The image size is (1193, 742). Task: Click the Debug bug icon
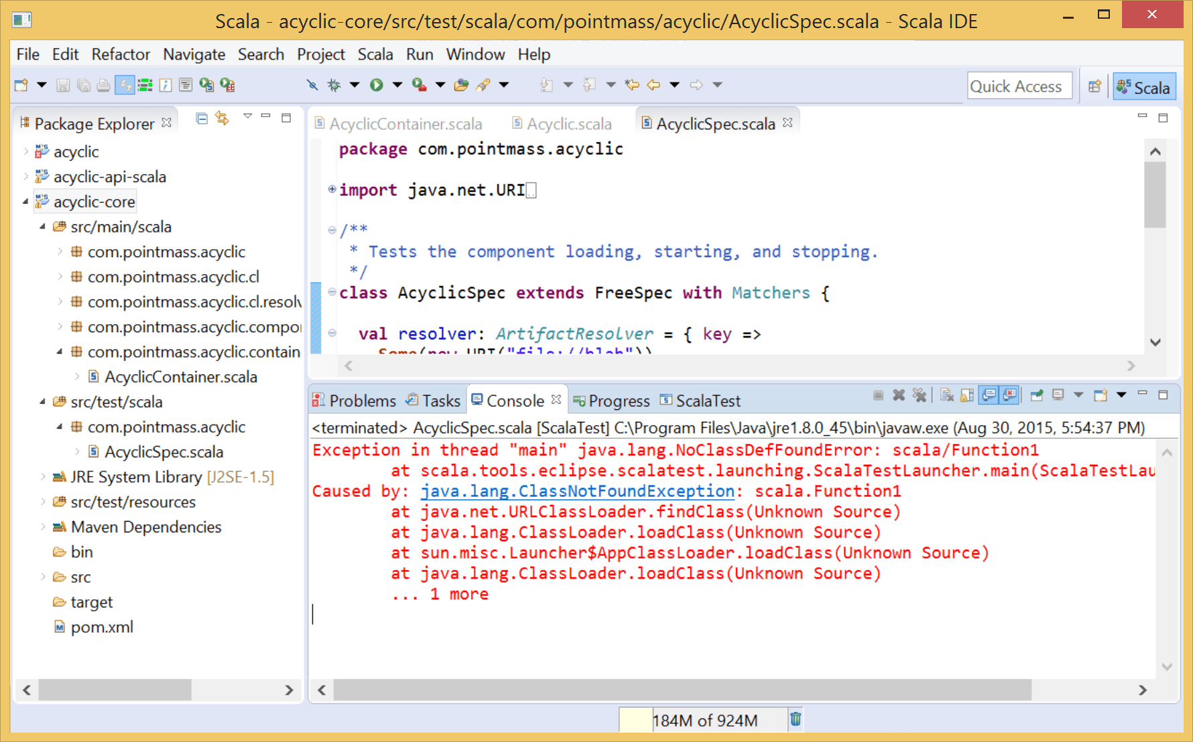pyautogui.click(x=334, y=85)
